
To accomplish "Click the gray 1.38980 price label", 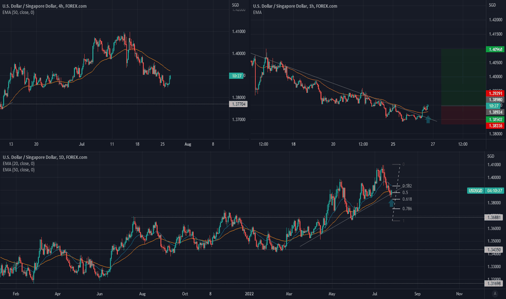I will [x=495, y=100].
